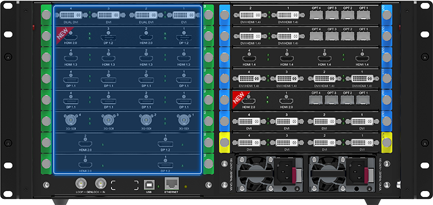Click the right yellow AUX thumbscrew knob
The image size is (433, 205).
(387, 142)
